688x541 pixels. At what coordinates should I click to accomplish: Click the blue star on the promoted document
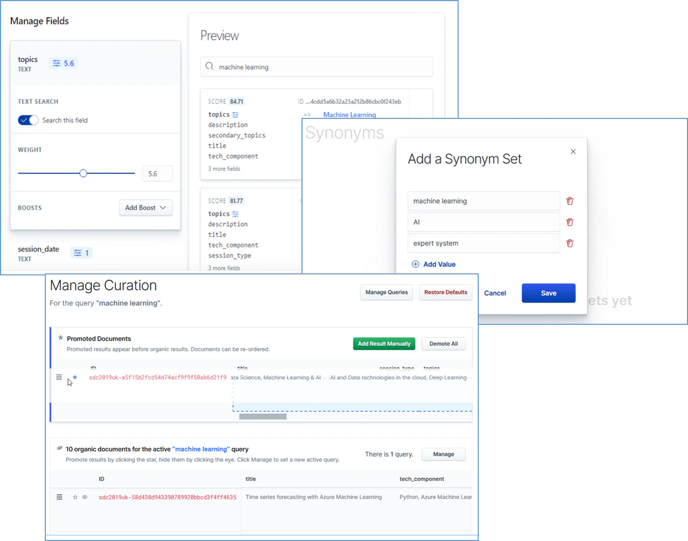pos(75,377)
